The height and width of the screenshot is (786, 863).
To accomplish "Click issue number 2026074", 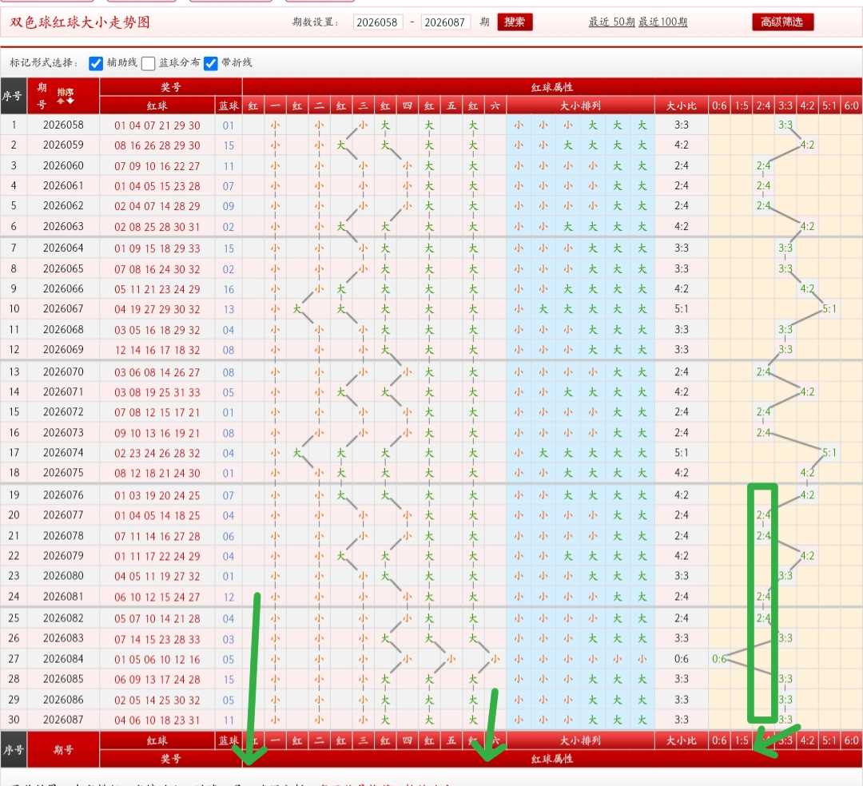I will point(63,453).
